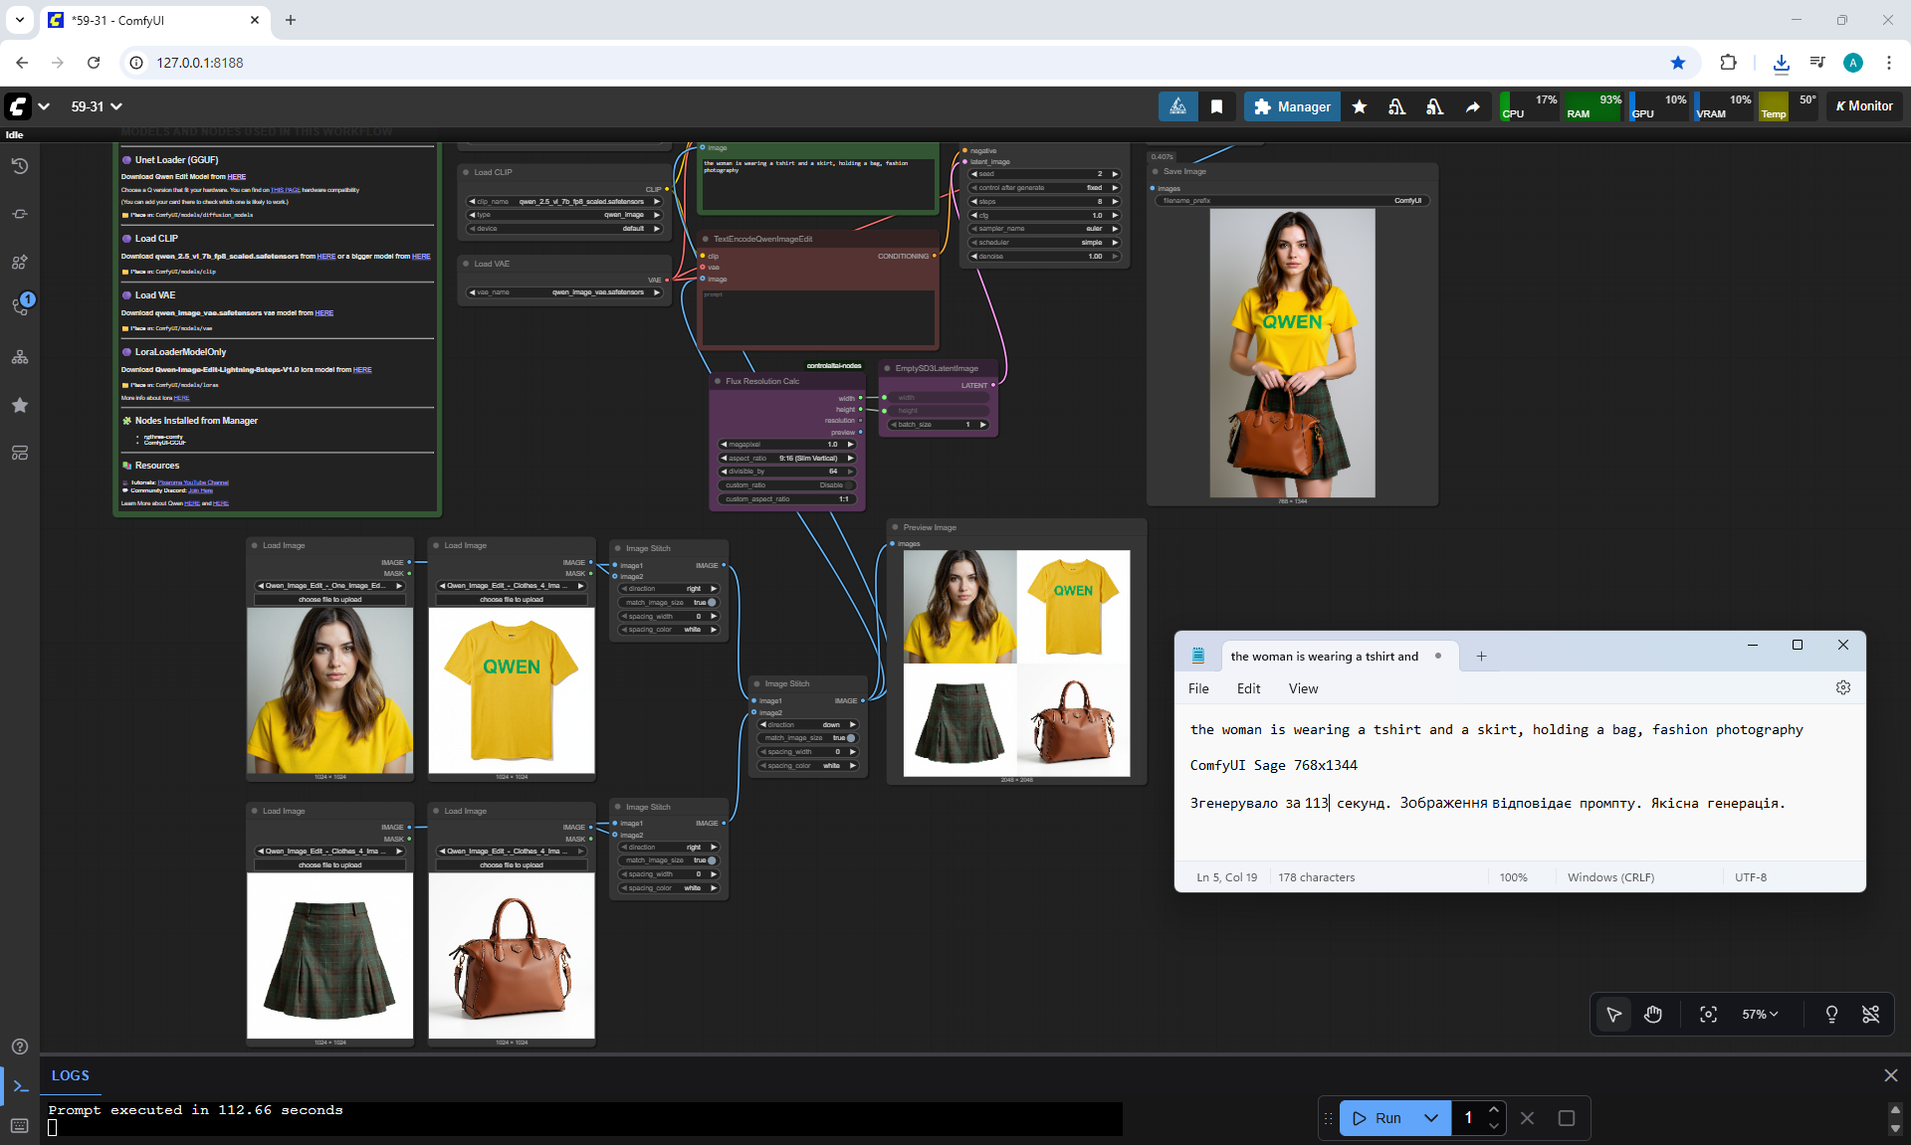Click the fit view icon
Viewport: 1911px width, 1145px height.
pos(1708,1014)
